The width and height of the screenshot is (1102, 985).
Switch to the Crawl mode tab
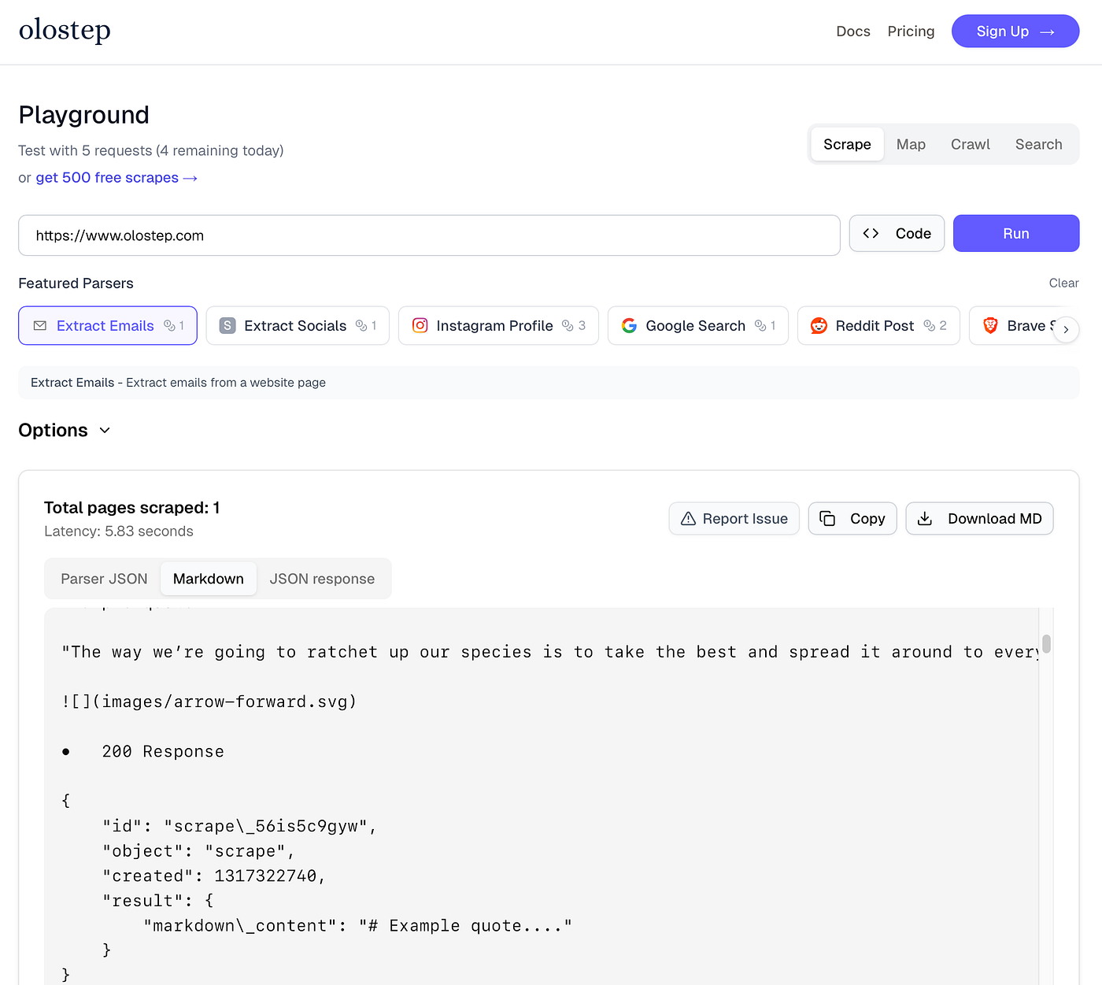(970, 144)
